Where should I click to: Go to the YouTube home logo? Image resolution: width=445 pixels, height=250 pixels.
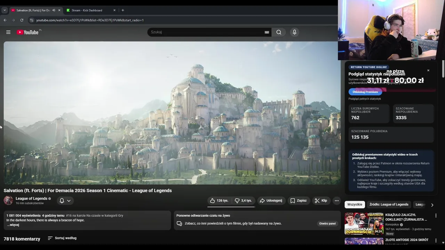tap(27, 32)
